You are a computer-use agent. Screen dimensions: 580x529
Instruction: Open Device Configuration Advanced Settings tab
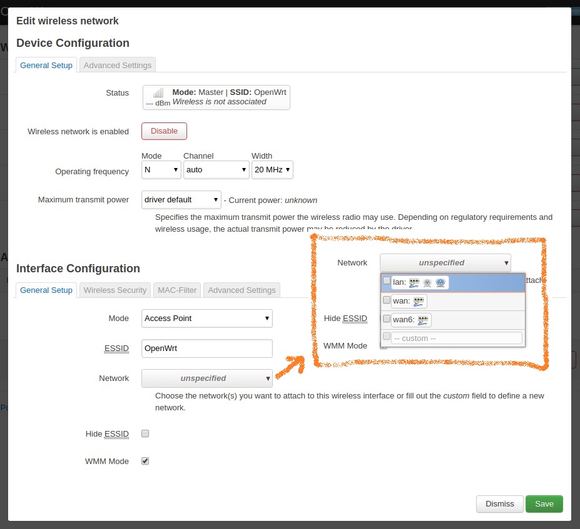point(118,66)
